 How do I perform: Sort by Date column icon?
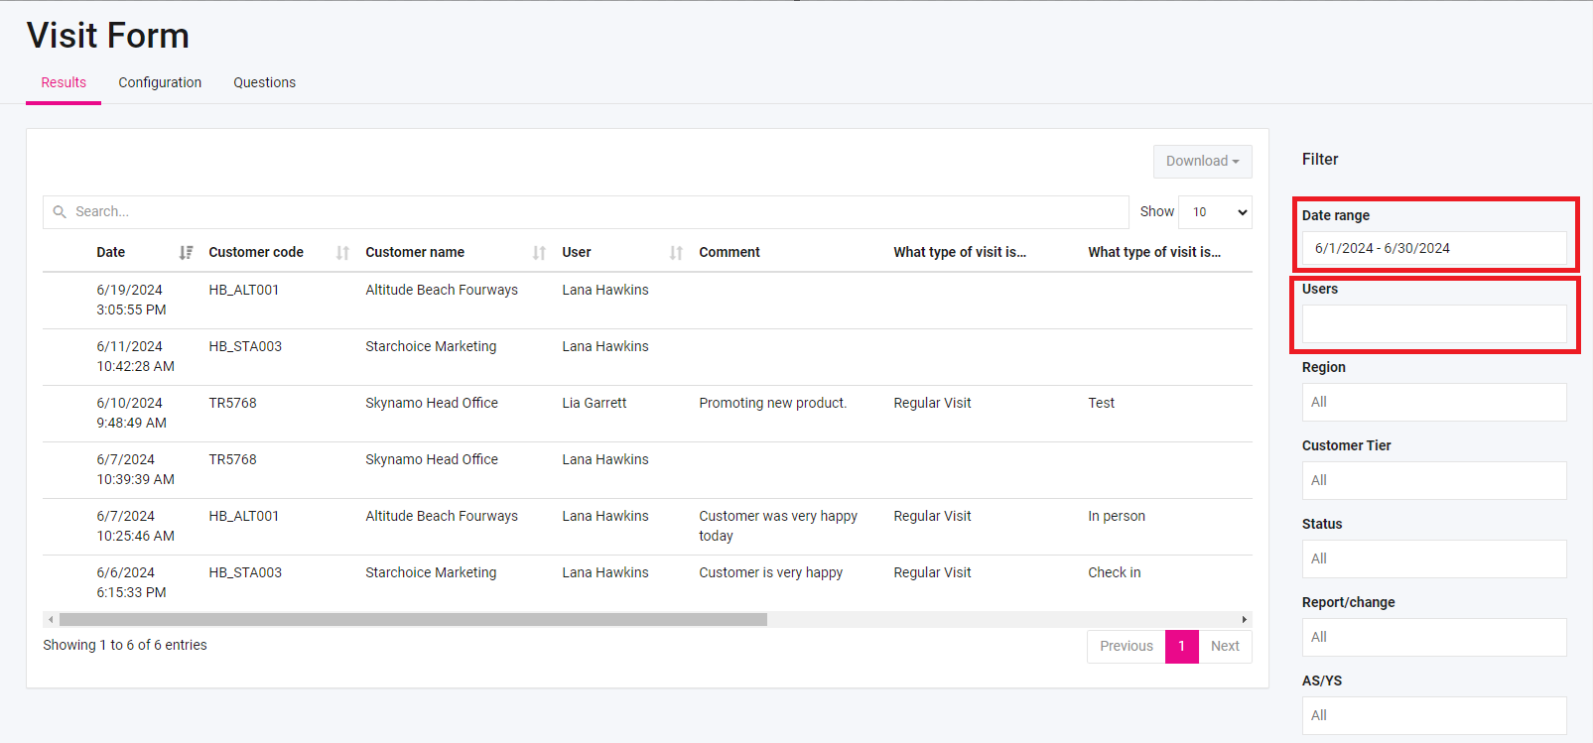click(x=186, y=253)
